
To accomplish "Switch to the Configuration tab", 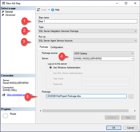I will [57, 47].
